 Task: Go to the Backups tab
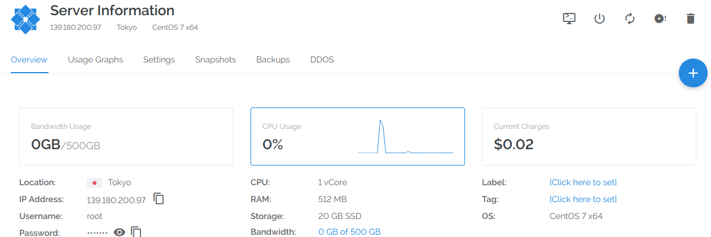273,60
